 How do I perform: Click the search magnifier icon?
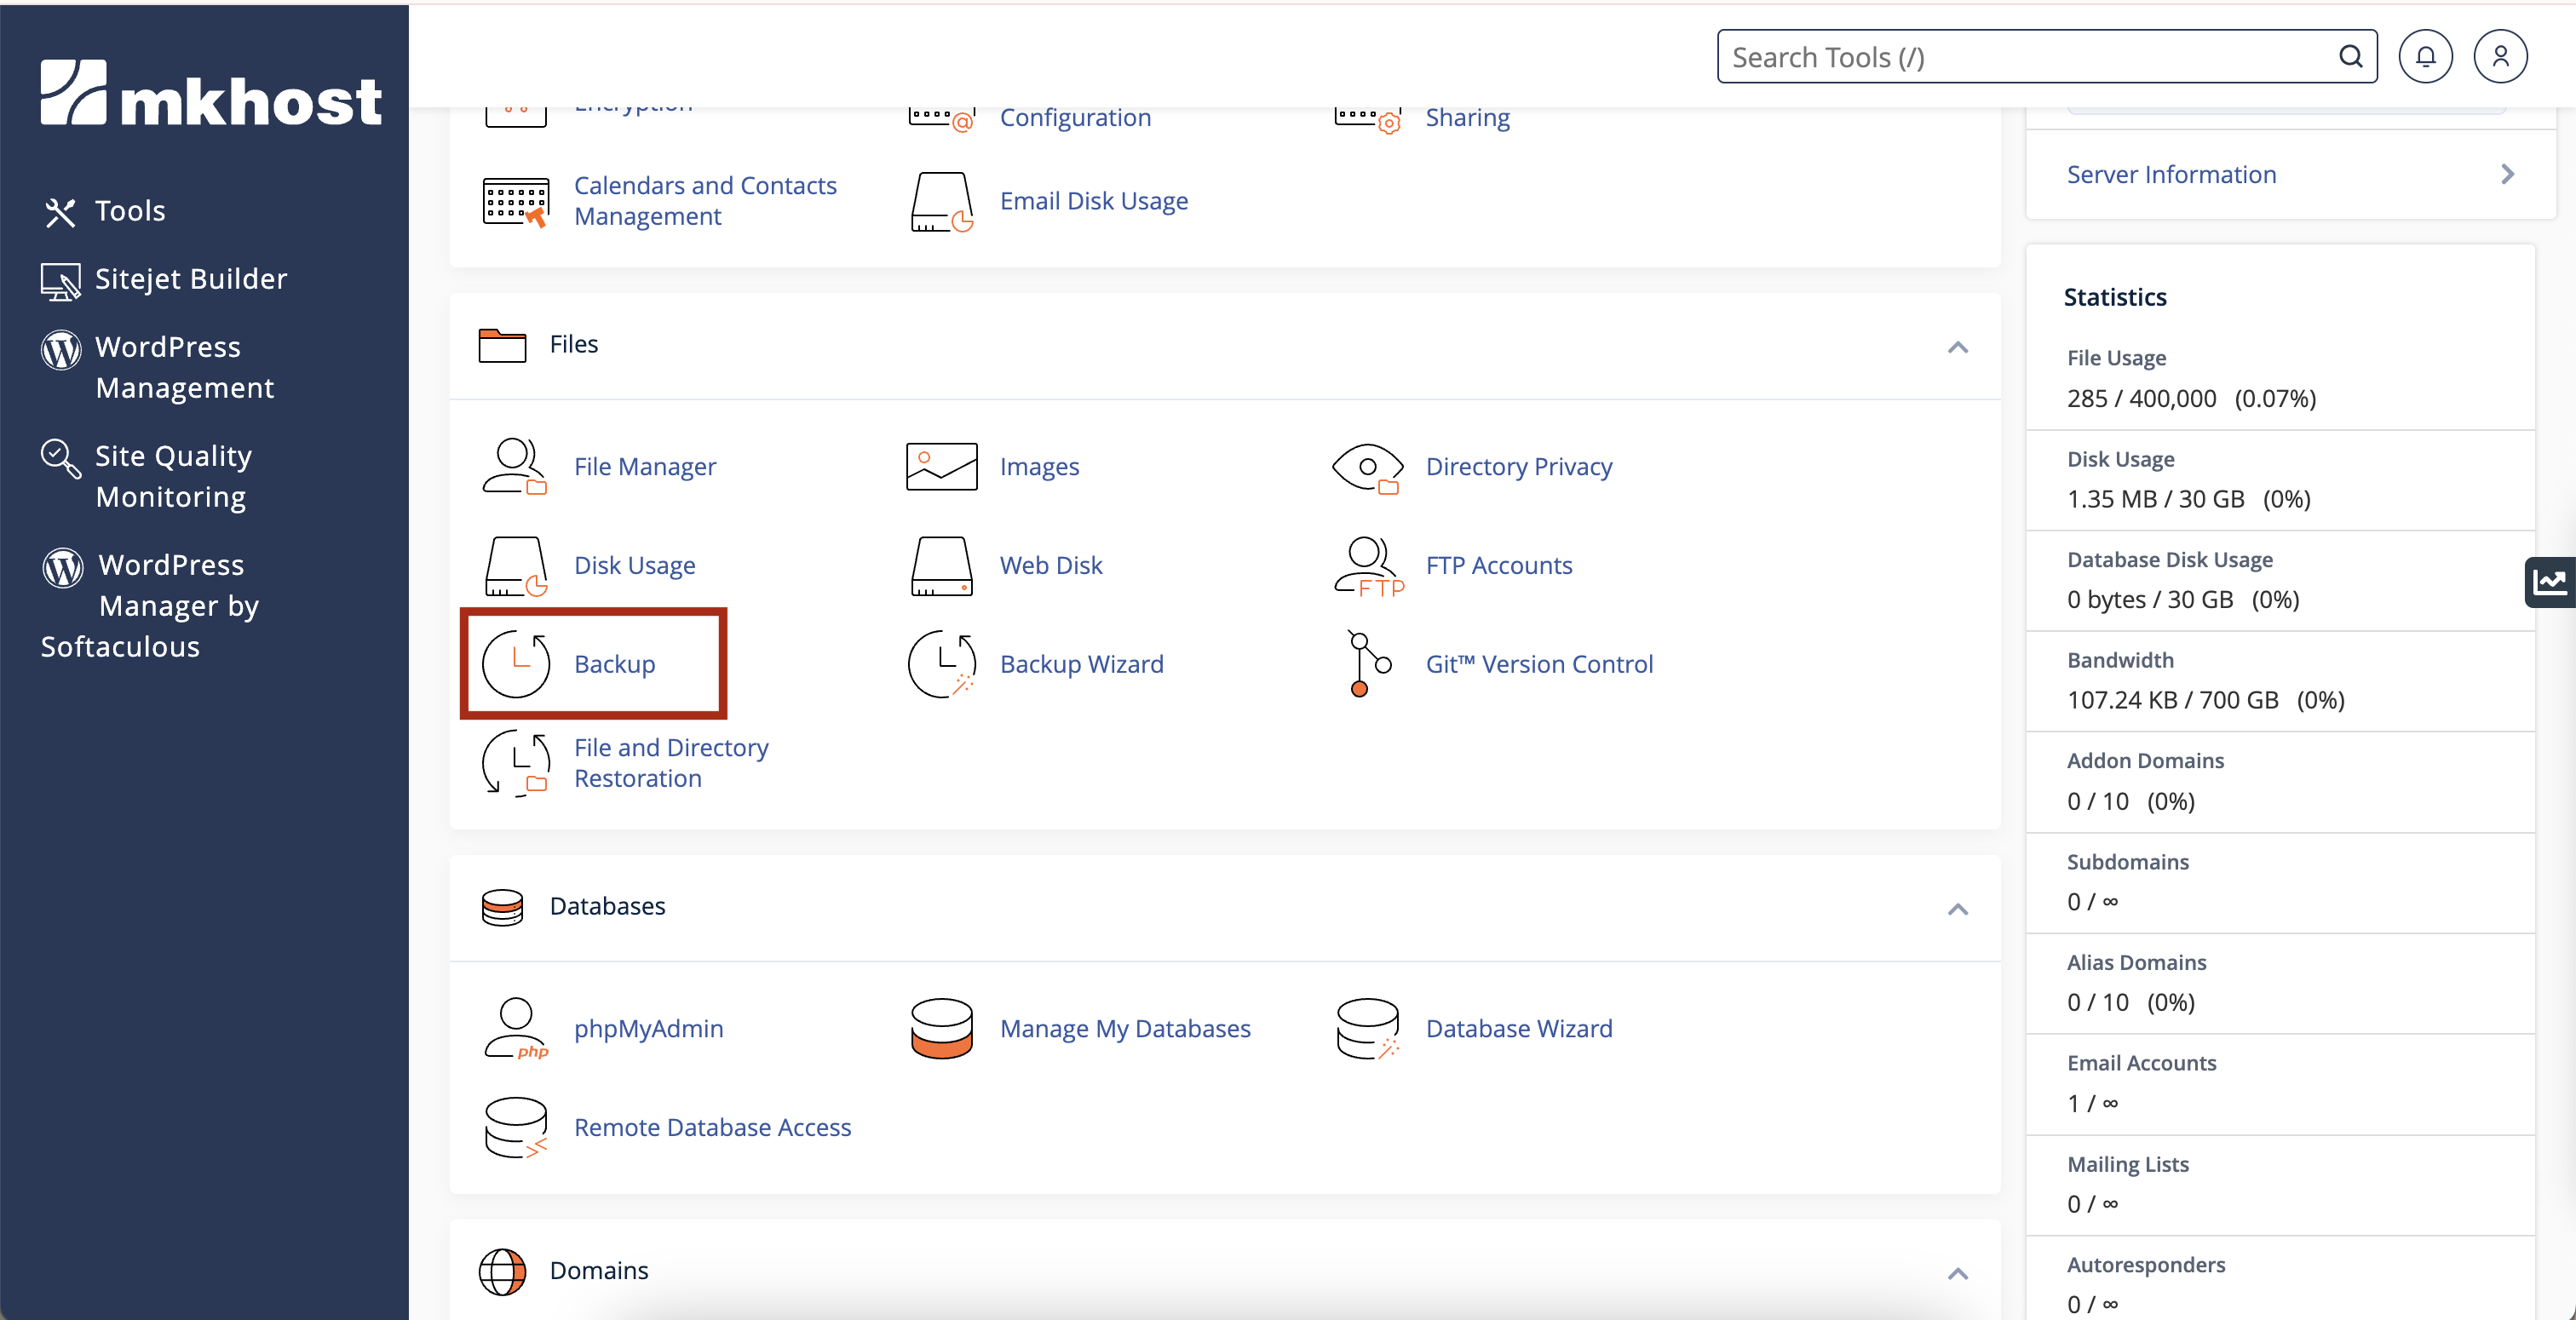[x=2350, y=57]
